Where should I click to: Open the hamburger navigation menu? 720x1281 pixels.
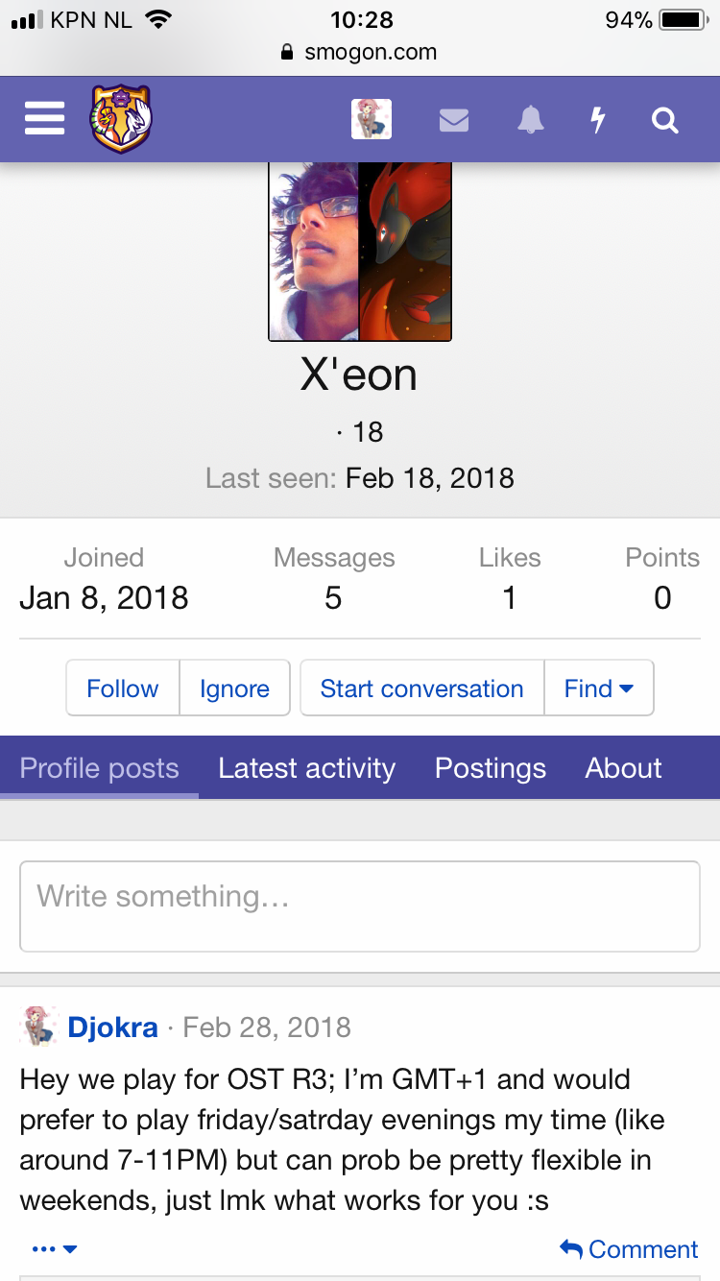(44, 120)
